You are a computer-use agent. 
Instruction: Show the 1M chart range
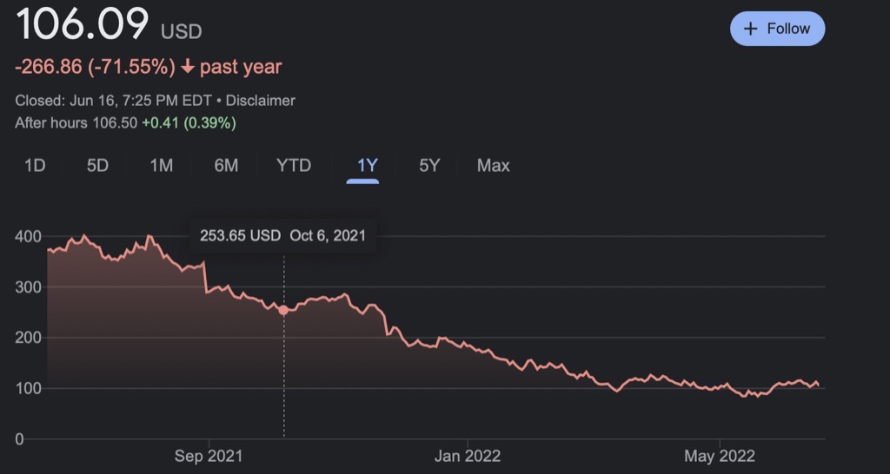click(162, 165)
